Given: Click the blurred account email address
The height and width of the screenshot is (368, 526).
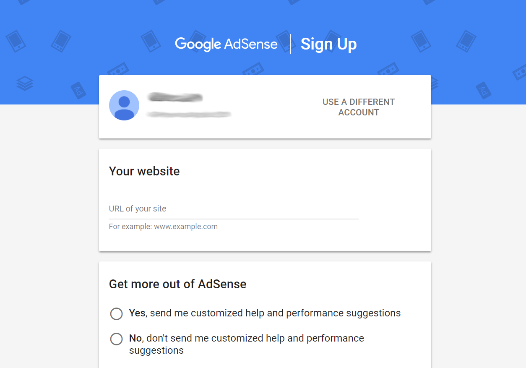Looking at the screenshot, I should [189, 114].
